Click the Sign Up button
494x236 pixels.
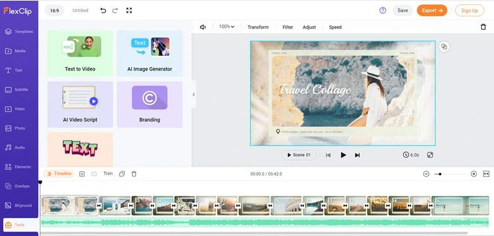[469, 10]
